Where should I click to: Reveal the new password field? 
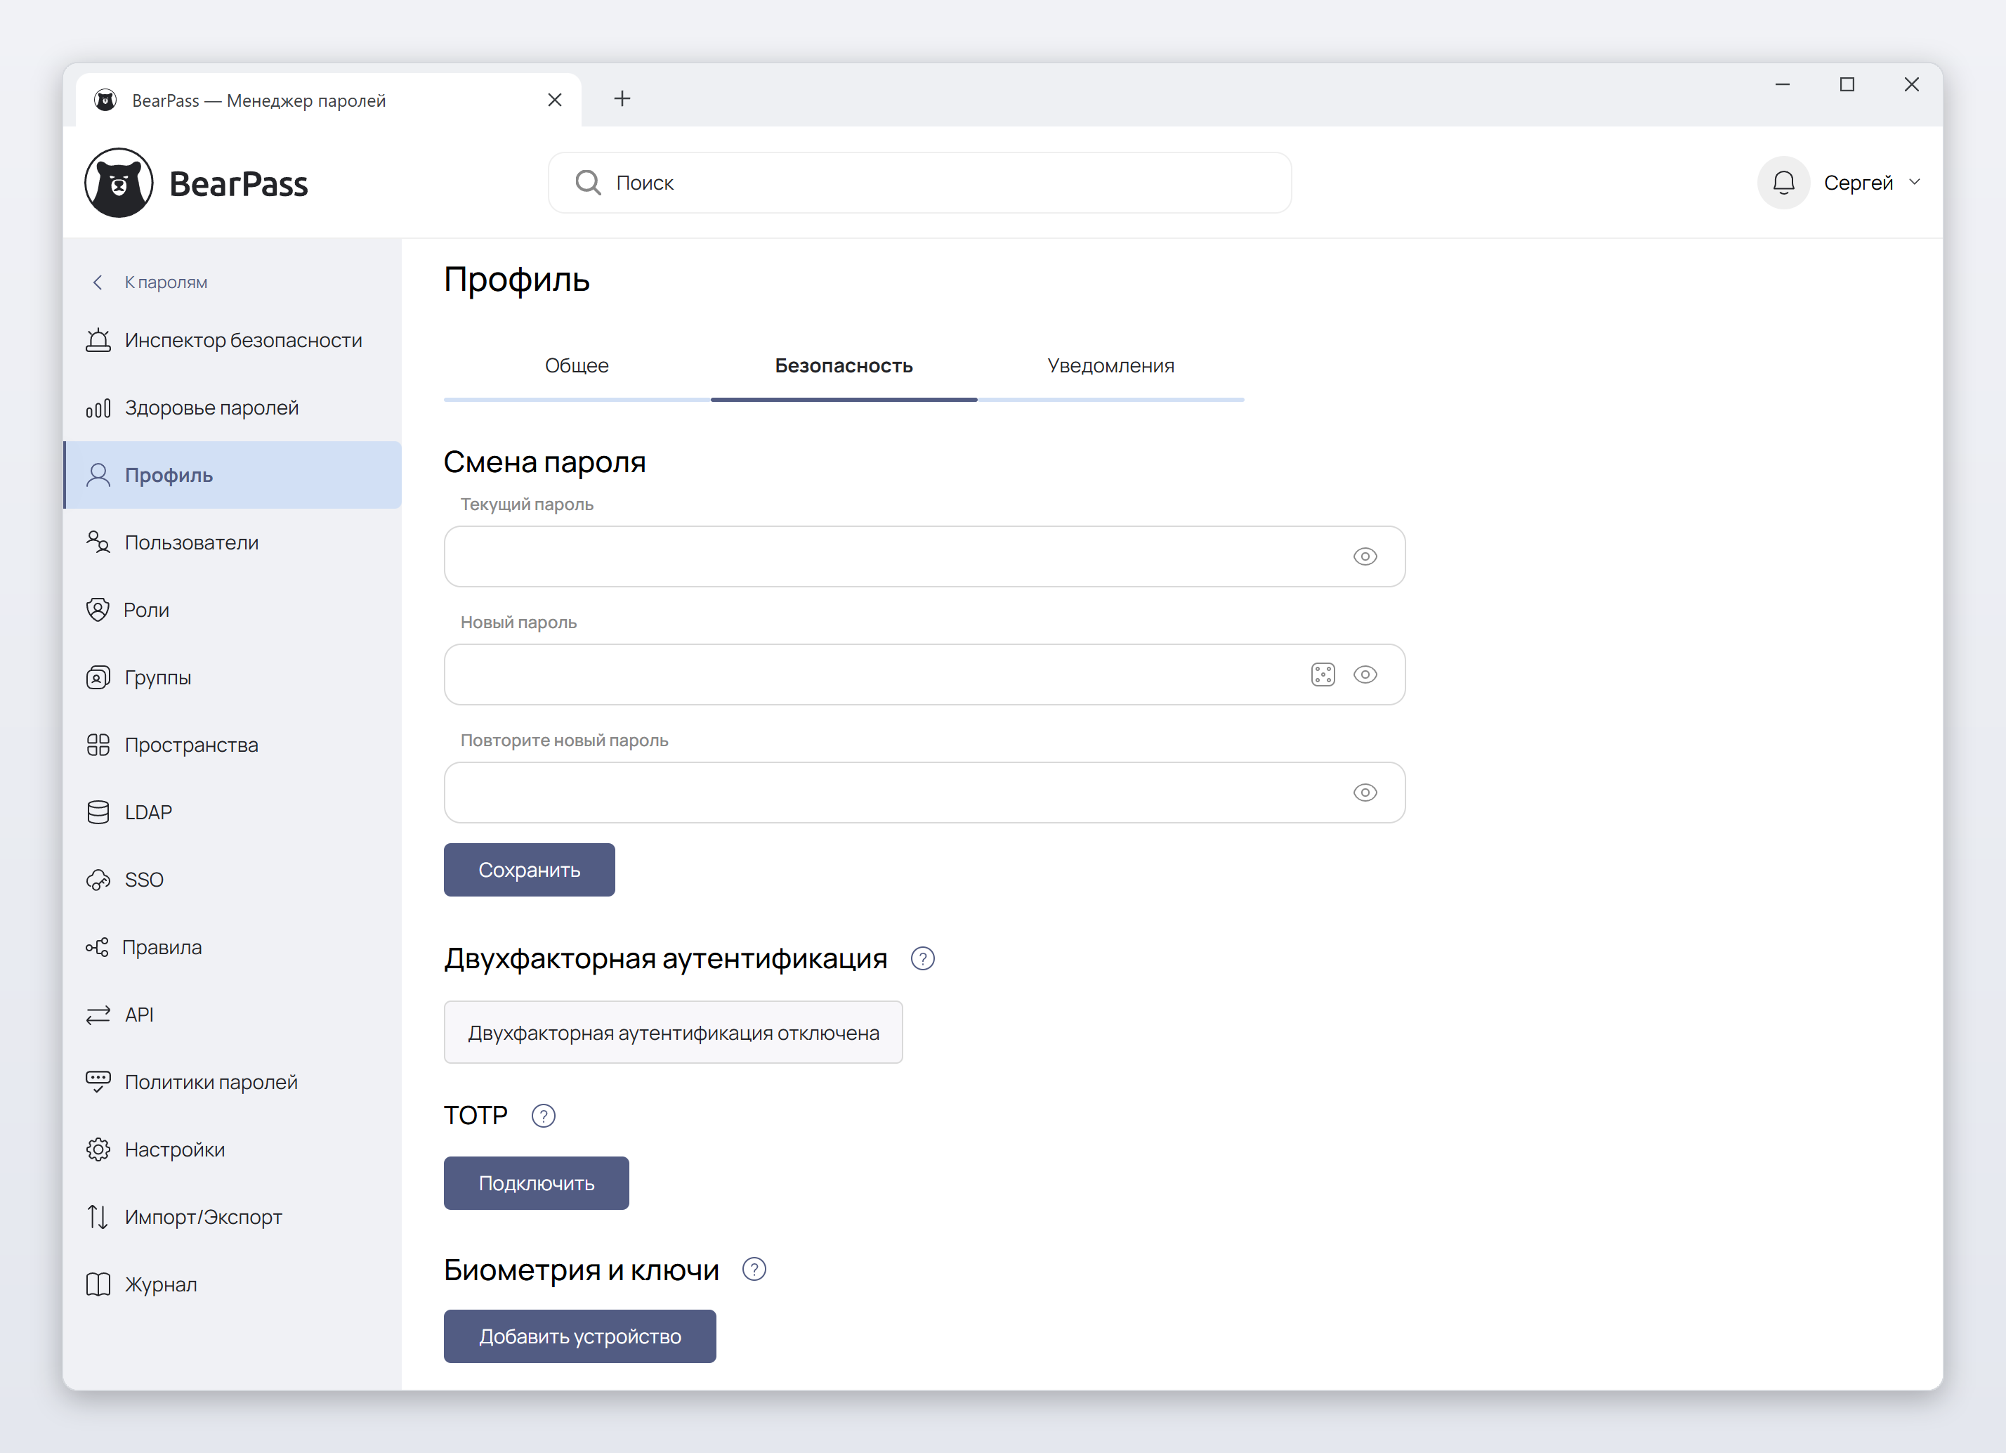click(1365, 675)
